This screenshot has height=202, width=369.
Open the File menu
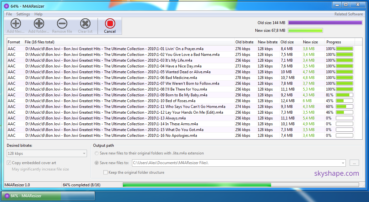[x=9, y=14]
